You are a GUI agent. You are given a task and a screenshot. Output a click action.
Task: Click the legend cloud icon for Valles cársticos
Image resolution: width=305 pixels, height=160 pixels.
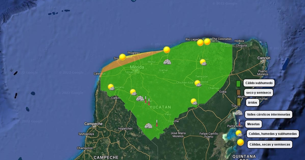pyautogui.click(x=238, y=113)
